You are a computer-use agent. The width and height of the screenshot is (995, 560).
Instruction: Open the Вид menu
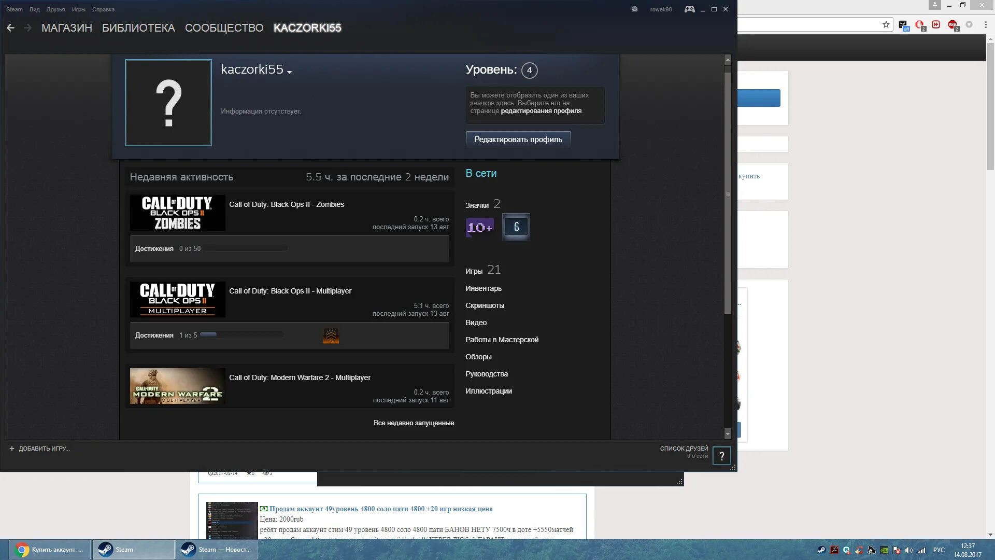coord(35,9)
